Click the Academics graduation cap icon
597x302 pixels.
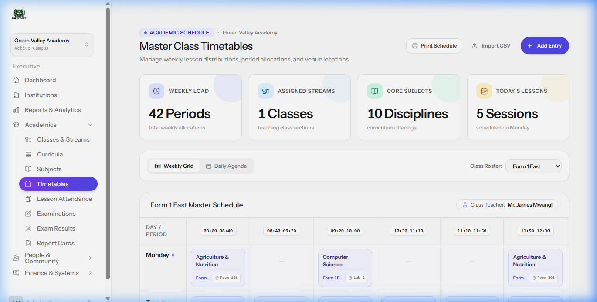[x=16, y=125]
